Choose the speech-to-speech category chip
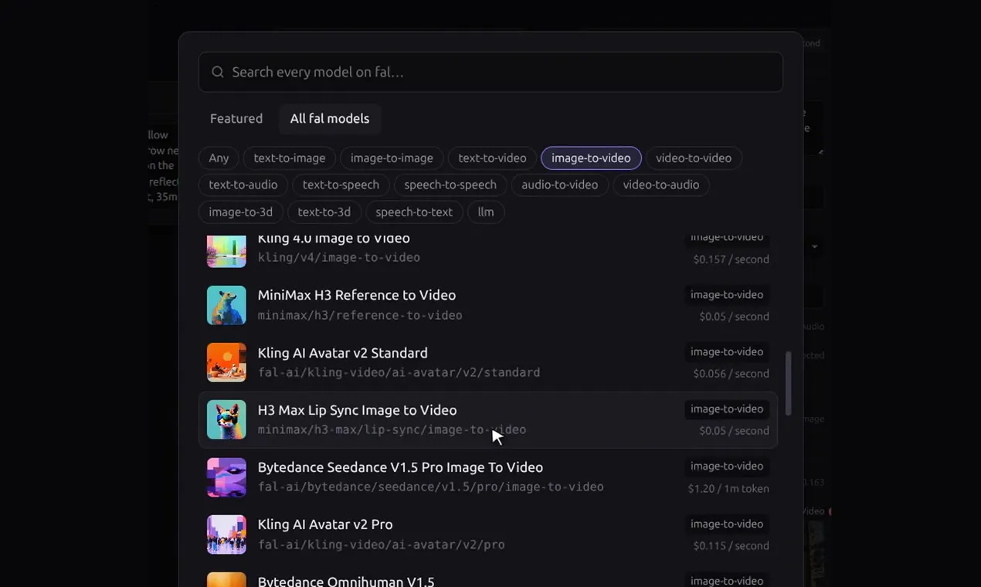The height and width of the screenshot is (587, 981). pyautogui.click(x=450, y=185)
